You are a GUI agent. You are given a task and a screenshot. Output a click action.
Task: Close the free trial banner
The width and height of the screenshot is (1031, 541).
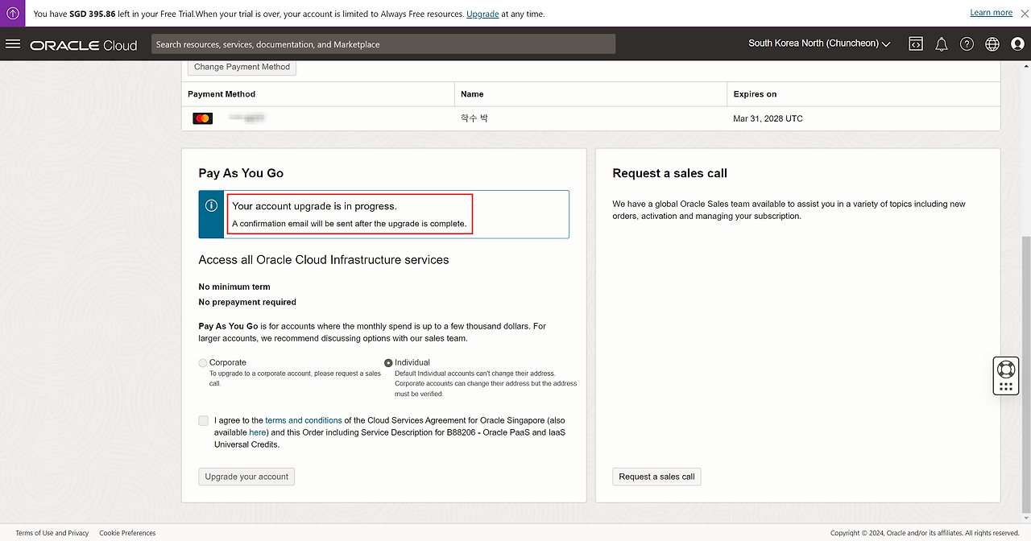coord(1023,14)
